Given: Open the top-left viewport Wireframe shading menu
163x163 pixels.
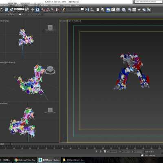Looking at the screenshot, I should tap(4, 21).
